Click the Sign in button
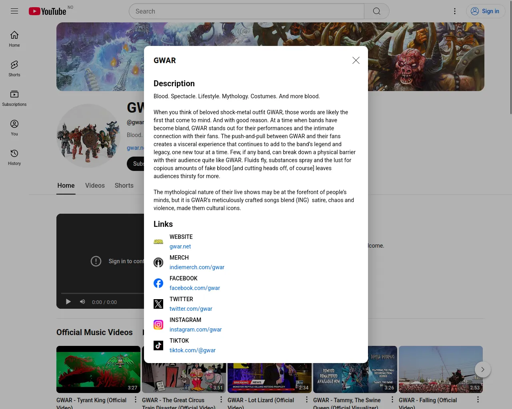 click(x=485, y=11)
